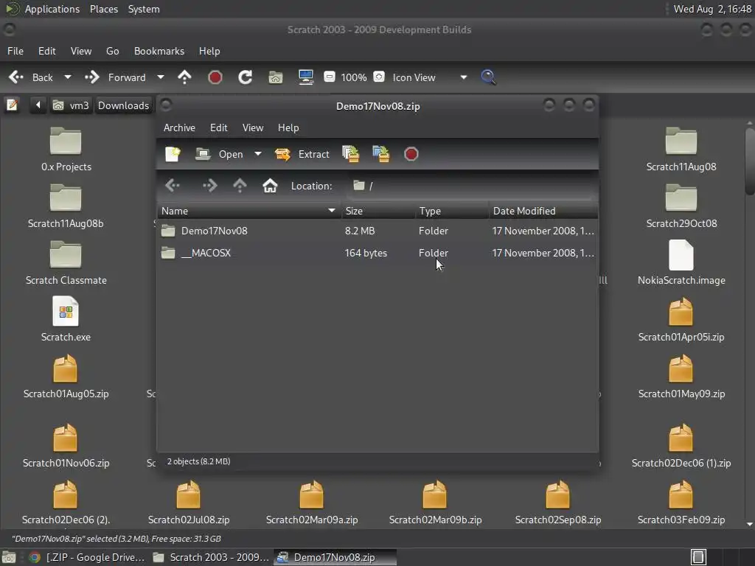Sort archive list by Date Modified column

tap(543, 211)
